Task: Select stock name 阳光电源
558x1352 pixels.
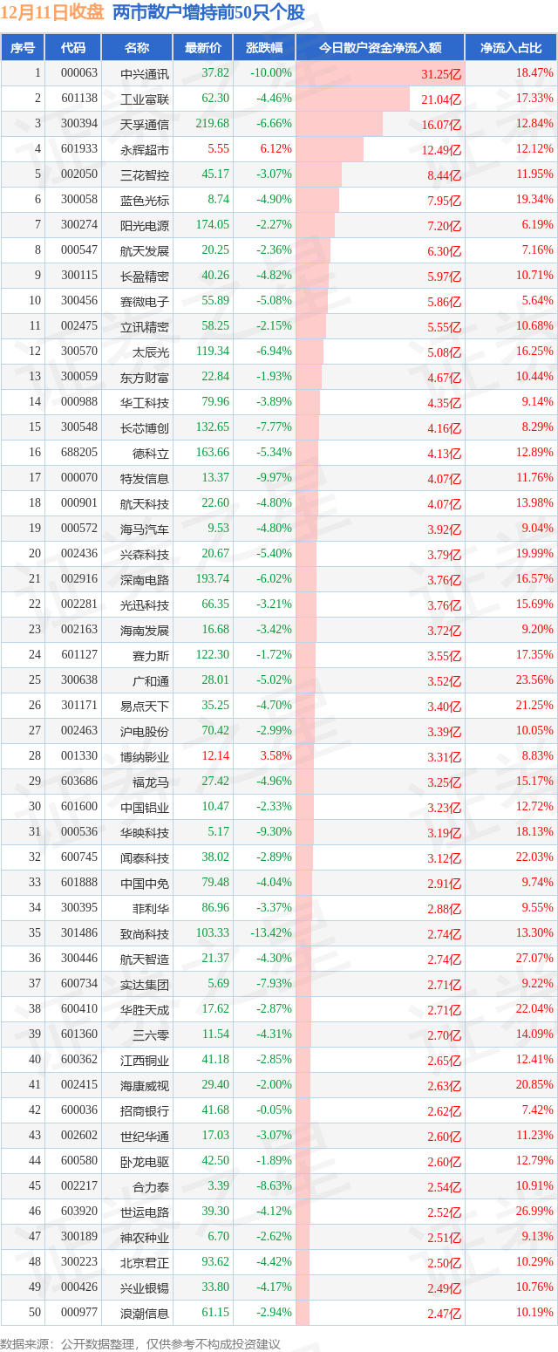Action: (x=145, y=225)
